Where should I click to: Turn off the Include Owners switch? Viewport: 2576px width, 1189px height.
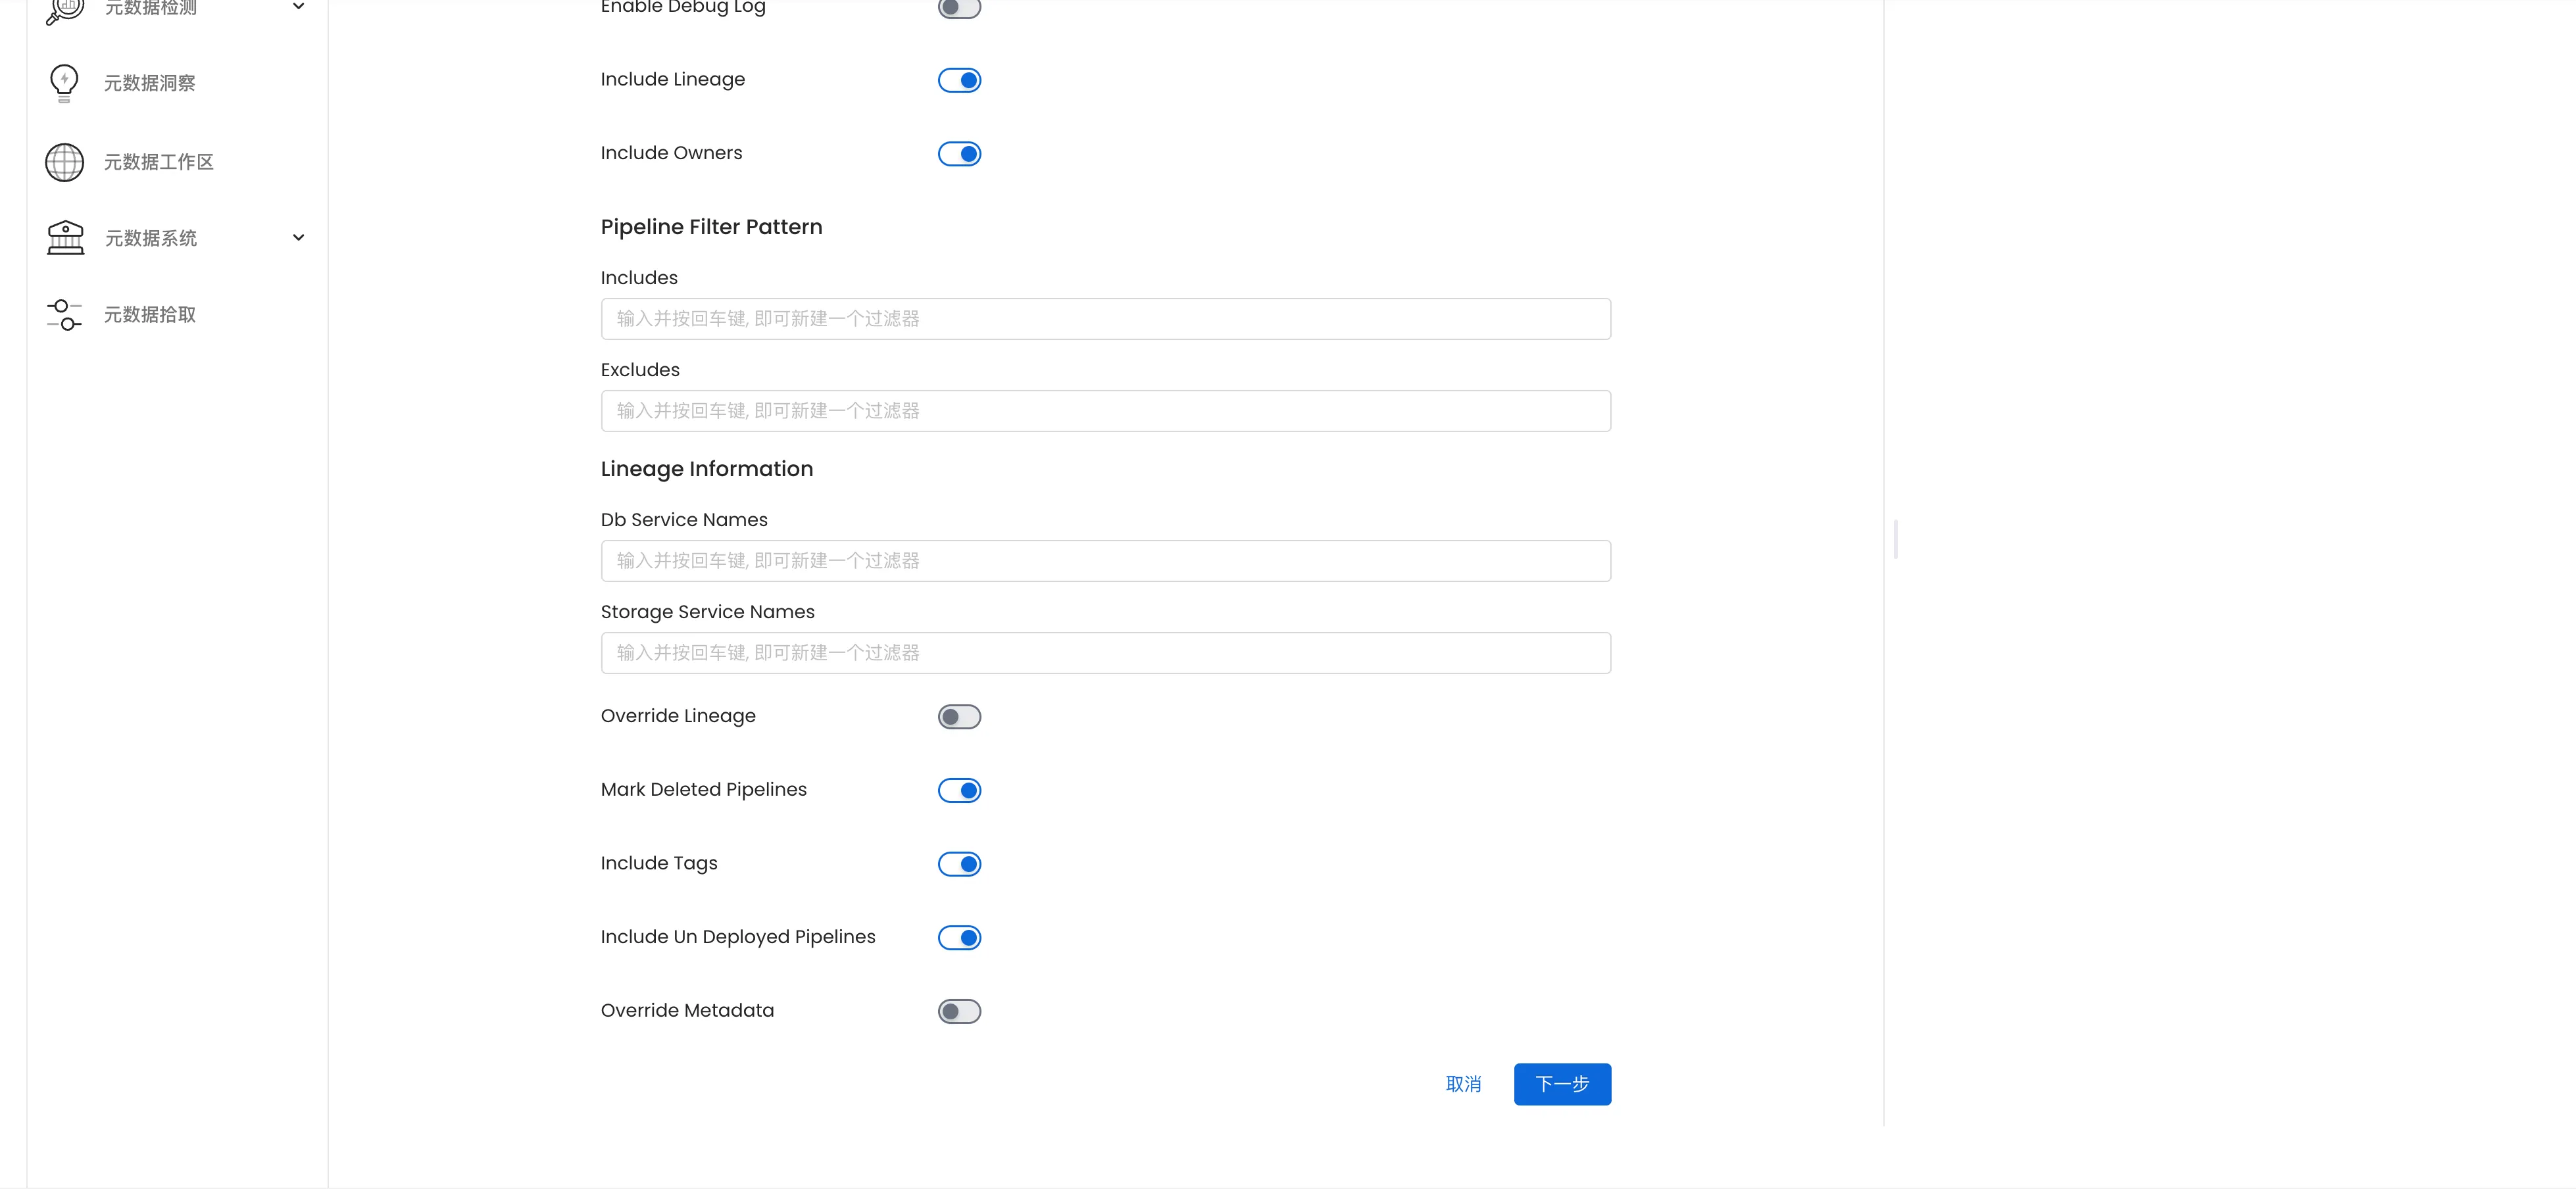click(959, 154)
